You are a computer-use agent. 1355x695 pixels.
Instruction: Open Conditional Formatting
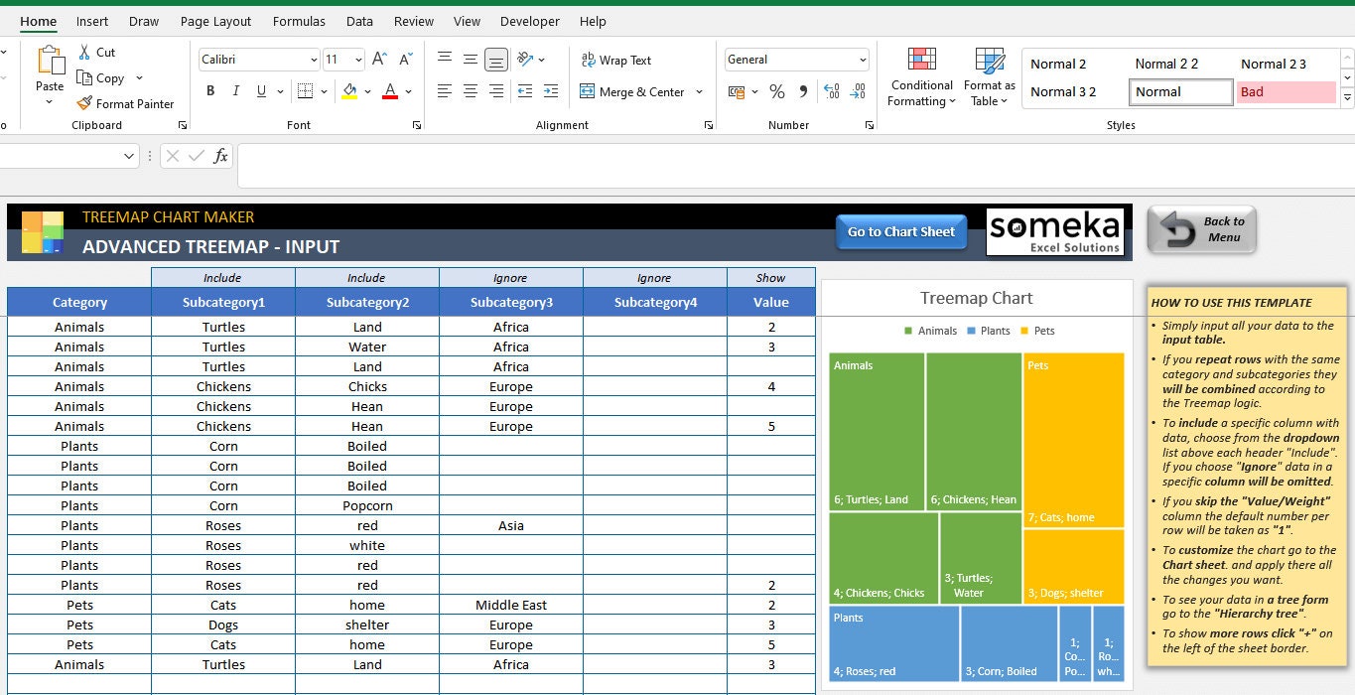pyautogui.click(x=920, y=77)
